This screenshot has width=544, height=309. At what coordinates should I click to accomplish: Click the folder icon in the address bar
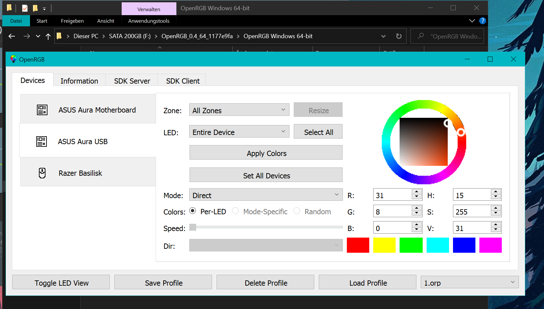pyautogui.click(x=59, y=36)
